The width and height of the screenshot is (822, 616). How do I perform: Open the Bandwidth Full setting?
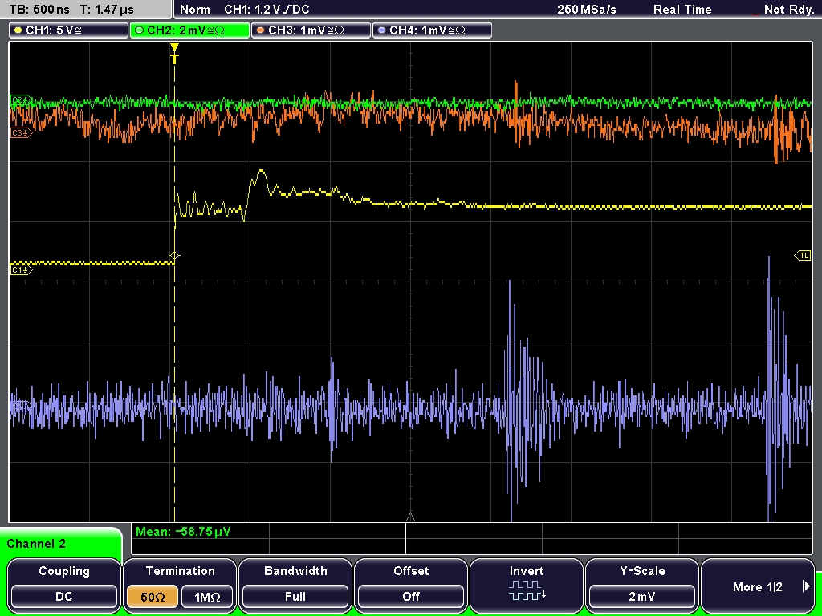295,596
